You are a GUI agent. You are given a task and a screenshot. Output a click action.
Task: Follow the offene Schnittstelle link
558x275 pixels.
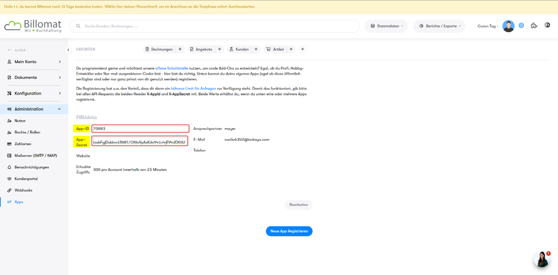pyautogui.click(x=172, y=68)
